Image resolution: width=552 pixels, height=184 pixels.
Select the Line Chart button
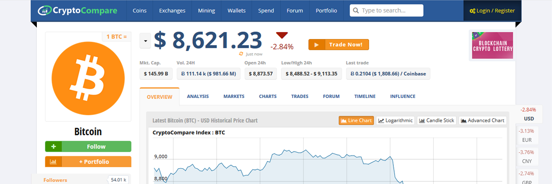click(x=356, y=121)
